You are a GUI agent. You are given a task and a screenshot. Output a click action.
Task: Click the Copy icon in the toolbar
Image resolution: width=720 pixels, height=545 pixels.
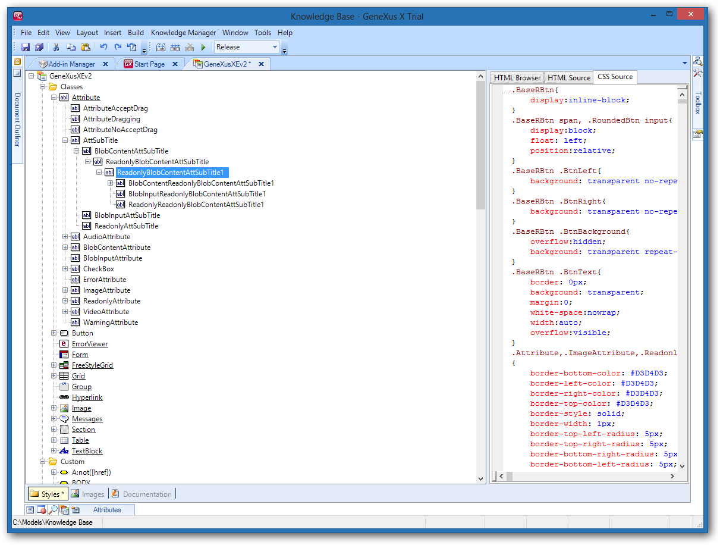click(x=71, y=47)
